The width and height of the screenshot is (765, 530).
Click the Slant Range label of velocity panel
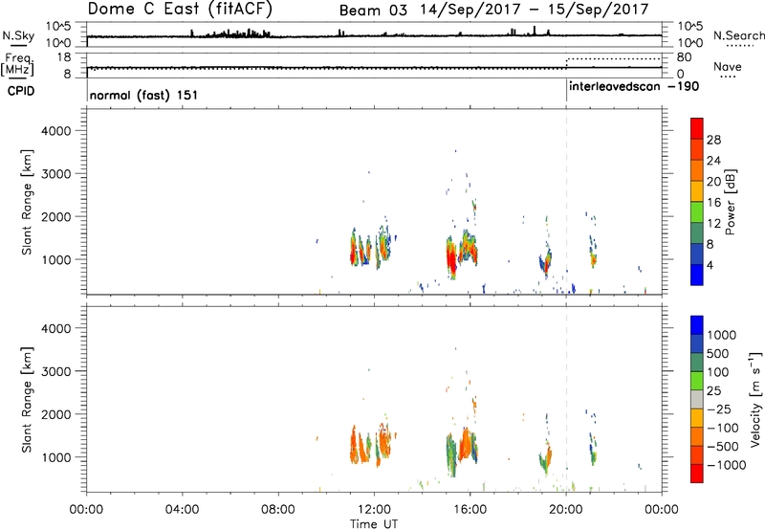(x=27, y=400)
